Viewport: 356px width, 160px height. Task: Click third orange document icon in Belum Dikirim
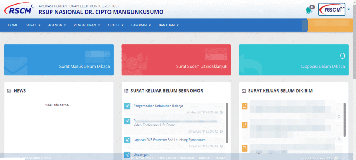pyautogui.click(x=244, y=148)
